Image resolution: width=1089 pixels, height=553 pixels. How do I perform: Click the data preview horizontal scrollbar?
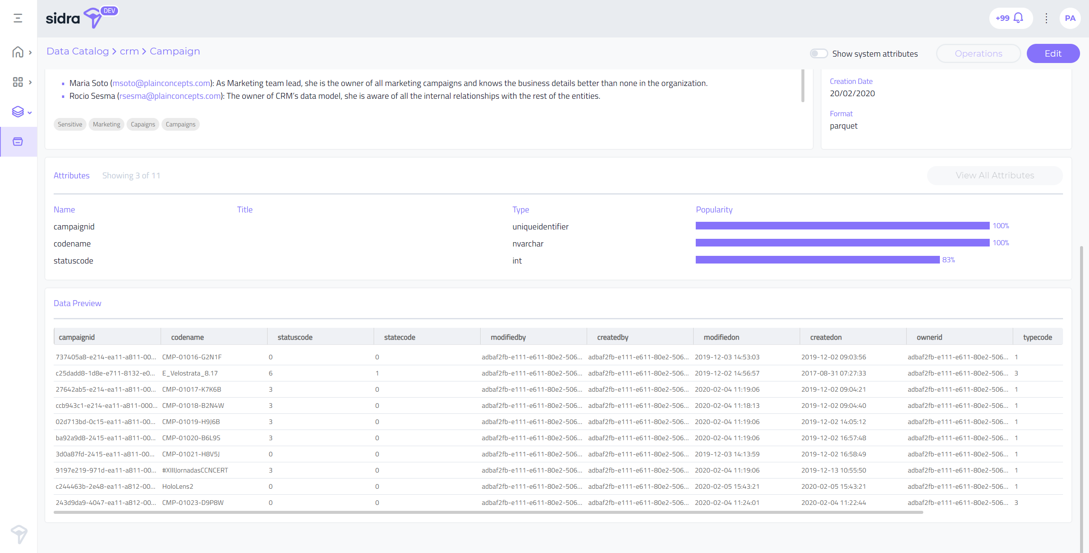[x=488, y=513]
